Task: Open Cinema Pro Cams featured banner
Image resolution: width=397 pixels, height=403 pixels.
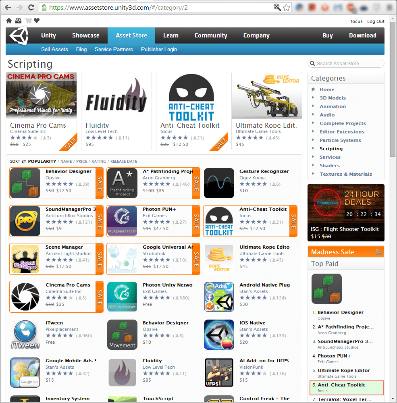Action: (x=42, y=96)
